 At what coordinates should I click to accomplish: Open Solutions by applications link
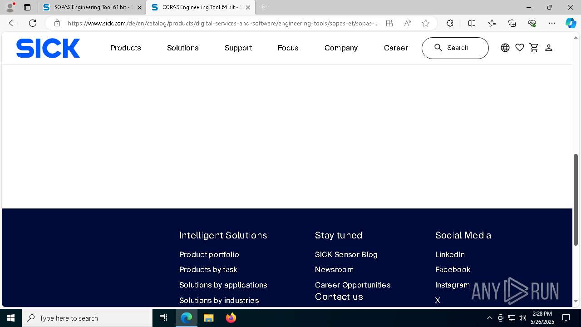tap(223, 285)
